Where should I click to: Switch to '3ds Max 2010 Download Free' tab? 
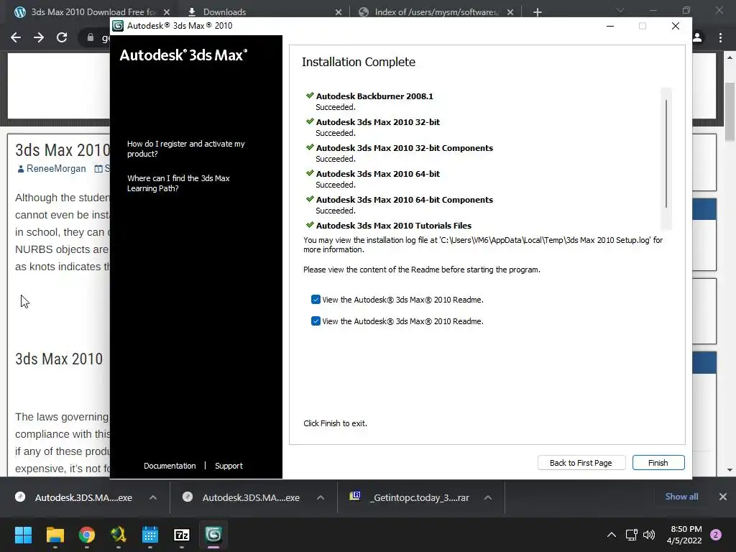[91, 11]
